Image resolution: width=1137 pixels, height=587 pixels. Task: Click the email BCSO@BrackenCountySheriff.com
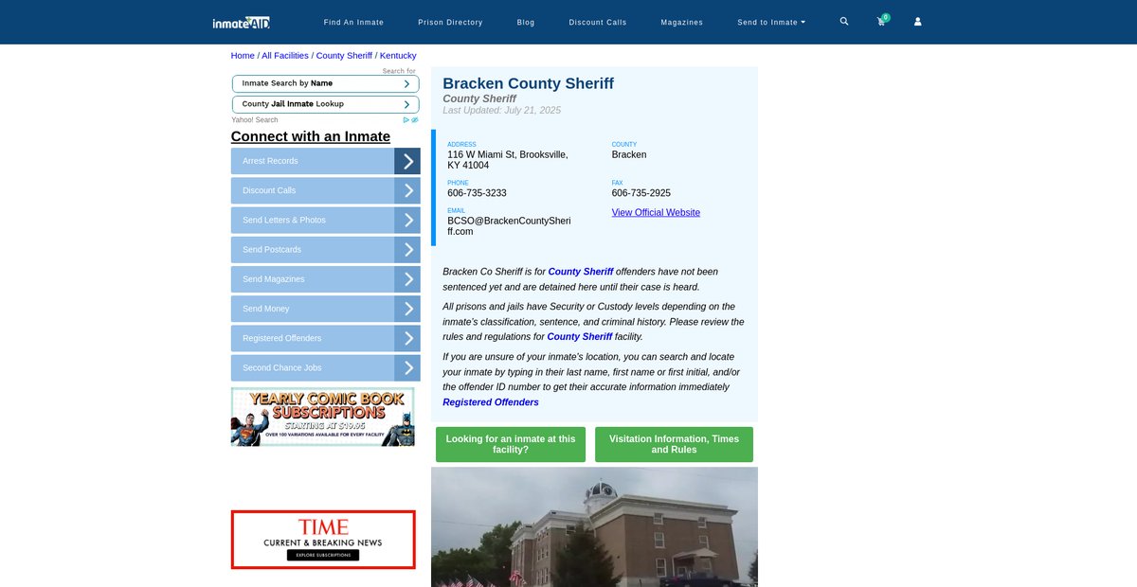click(x=510, y=225)
